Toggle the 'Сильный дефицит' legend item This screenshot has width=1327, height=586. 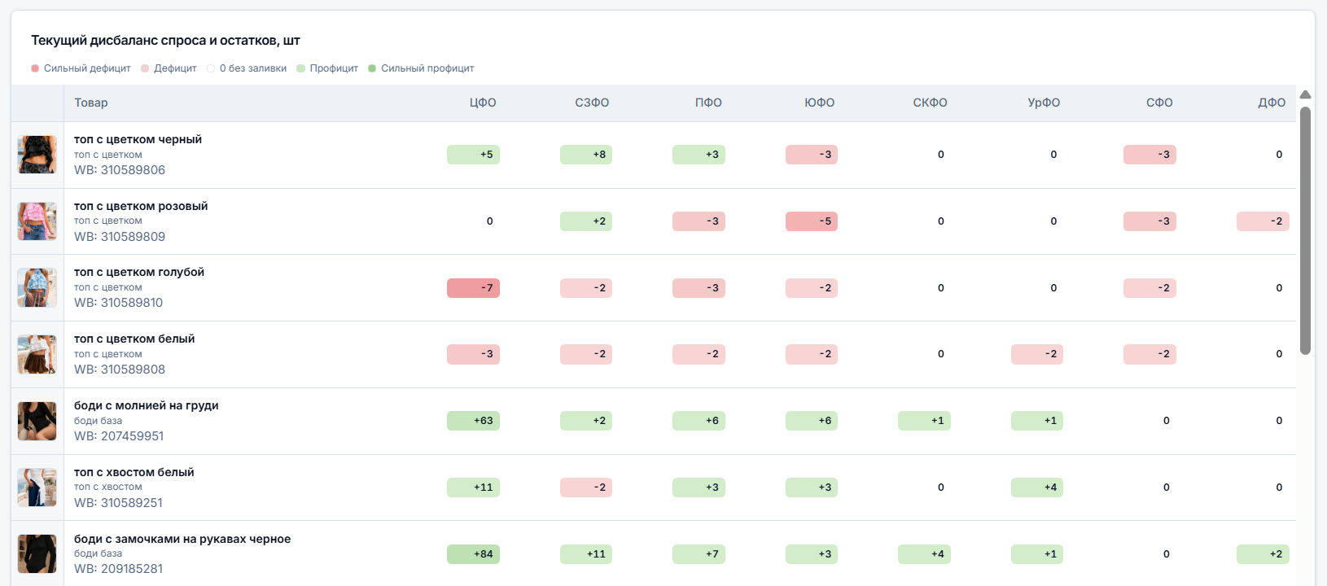tap(81, 68)
